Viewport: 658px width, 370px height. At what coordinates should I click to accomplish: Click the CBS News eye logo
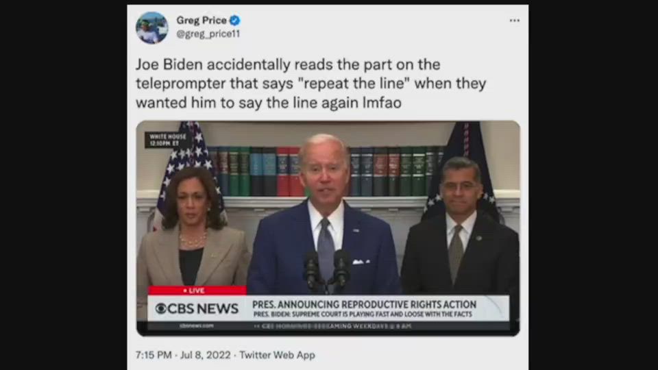[160, 309]
